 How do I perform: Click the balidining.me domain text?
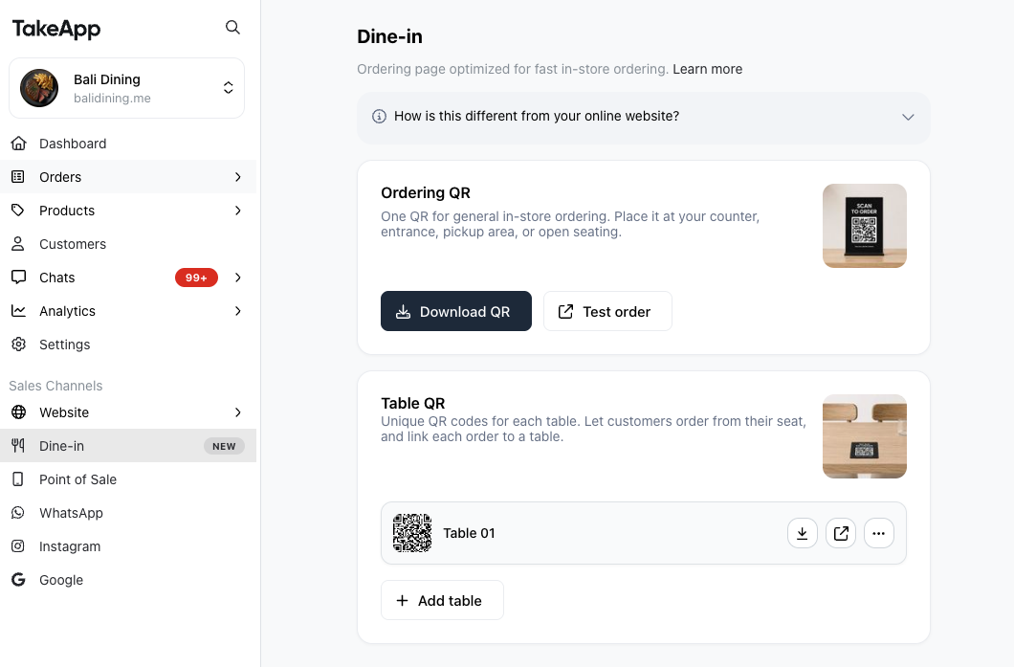[x=112, y=99]
